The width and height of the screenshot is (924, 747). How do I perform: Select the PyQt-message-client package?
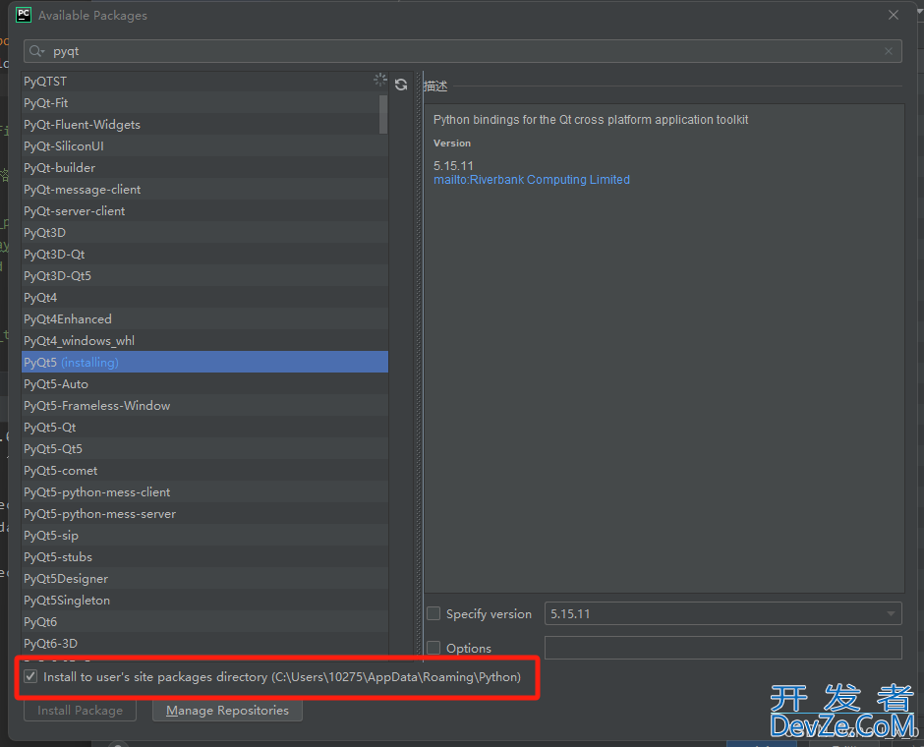coord(204,189)
